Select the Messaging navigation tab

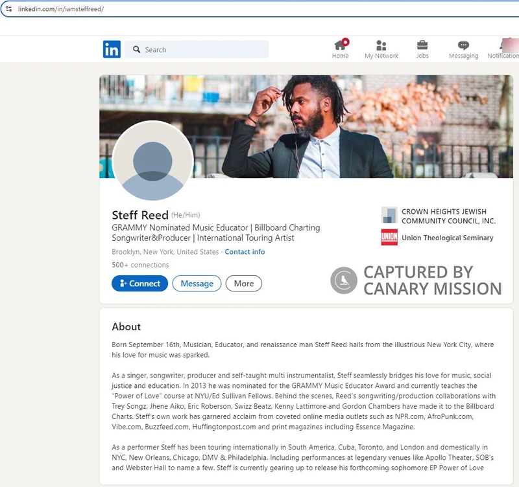tap(463, 49)
